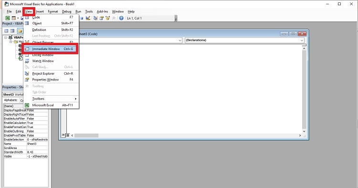Click the StandardWidth value 8.43
358x188 pixels.
(37, 152)
